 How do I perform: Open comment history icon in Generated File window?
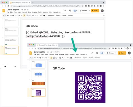97,53
